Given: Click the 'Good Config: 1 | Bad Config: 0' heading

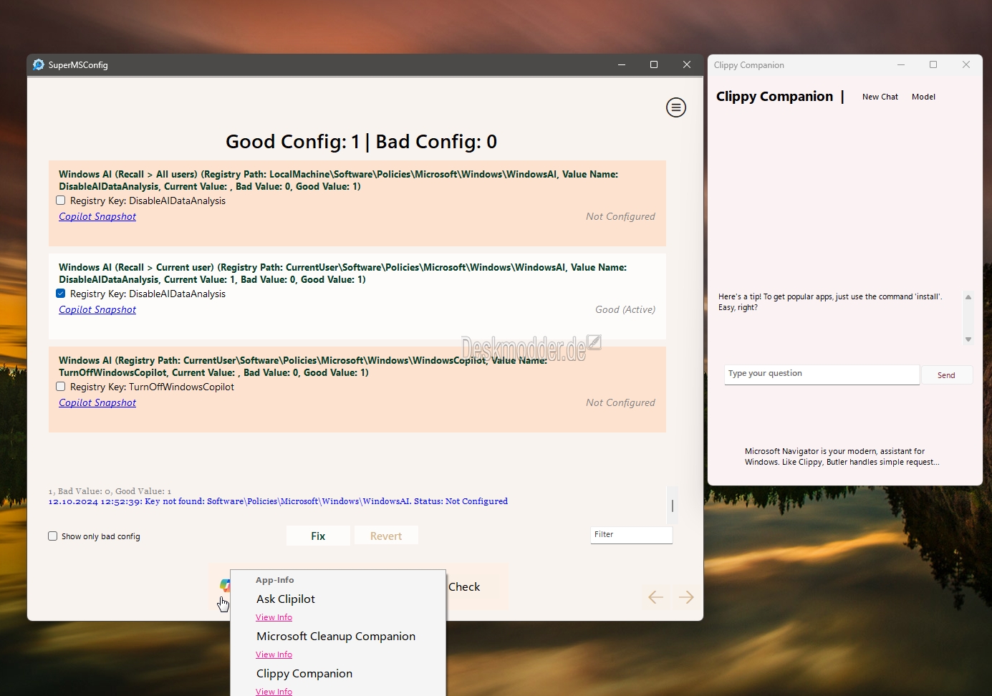Looking at the screenshot, I should click(x=361, y=141).
